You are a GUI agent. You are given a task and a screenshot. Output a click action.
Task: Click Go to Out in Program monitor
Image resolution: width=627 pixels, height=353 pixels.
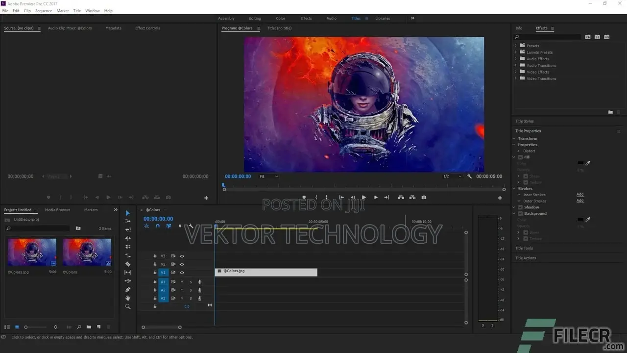(x=386, y=198)
